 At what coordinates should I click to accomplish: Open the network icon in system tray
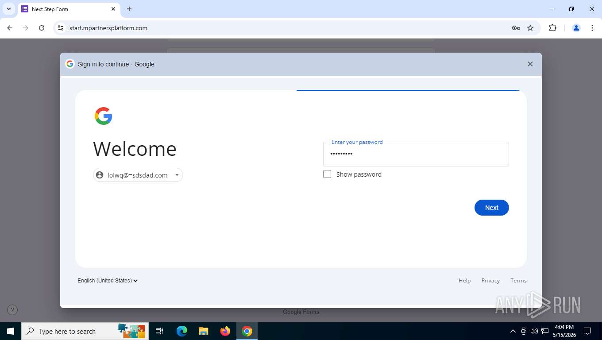(x=545, y=331)
